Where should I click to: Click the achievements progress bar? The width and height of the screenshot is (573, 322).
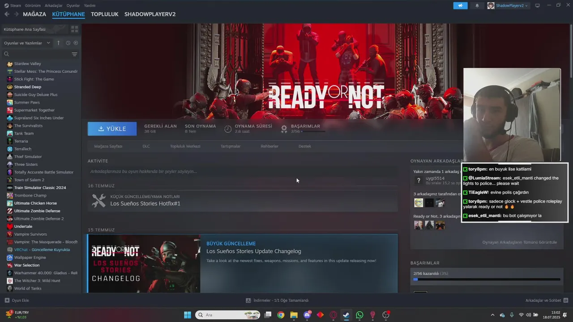[x=487, y=280]
